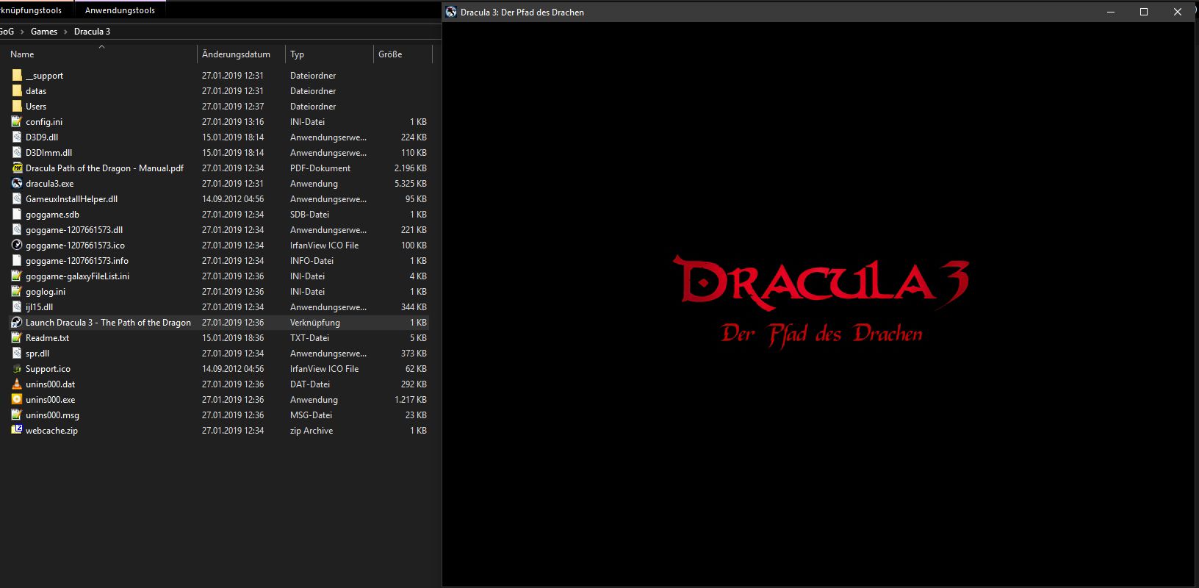
Task: Click the ijl15.dll file icon
Action: pyautogui.click(x=17, y=307)
